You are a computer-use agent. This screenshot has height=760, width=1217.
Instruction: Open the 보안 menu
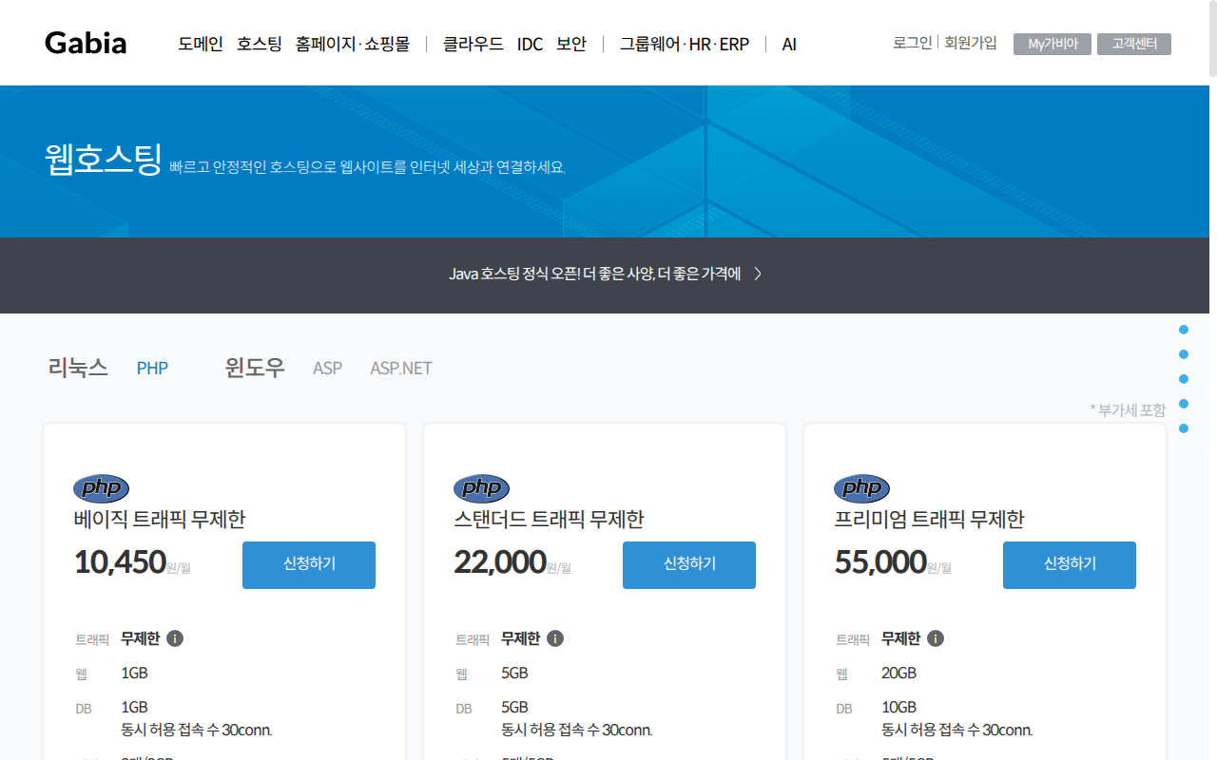[x=571, y=44]
